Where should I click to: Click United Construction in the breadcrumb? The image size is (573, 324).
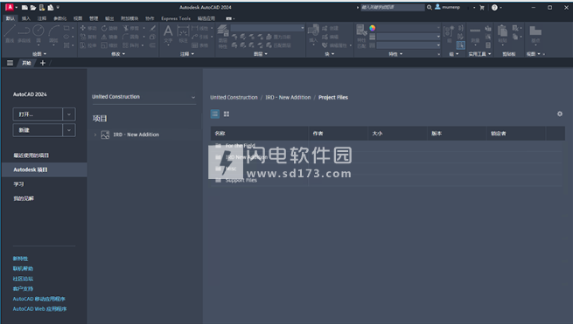pyautogui.click(x=234, y=98)
